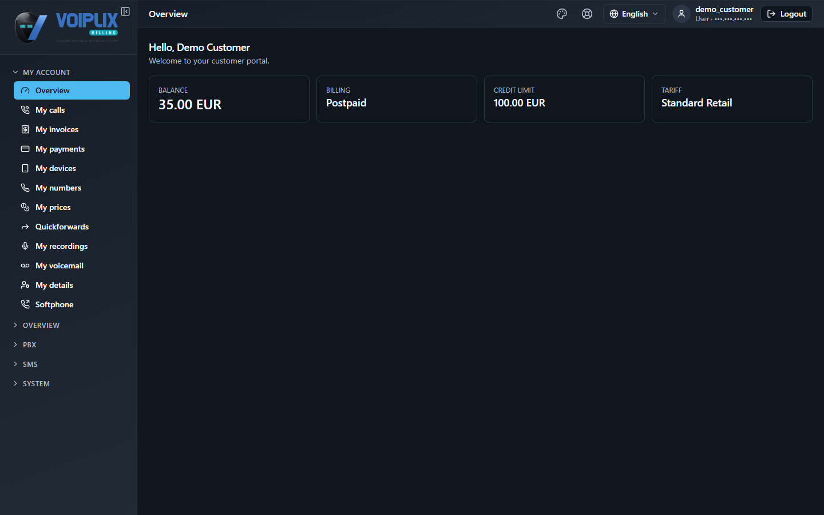The height and width of the screenshot is (515, 824).
Task: Click the BILLING card label
Action: (x=338, y=90)
